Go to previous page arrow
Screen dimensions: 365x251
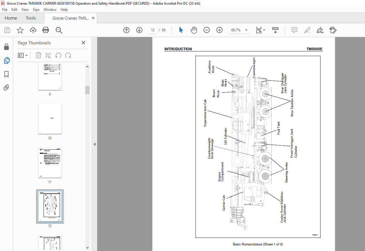pos(126,30)
